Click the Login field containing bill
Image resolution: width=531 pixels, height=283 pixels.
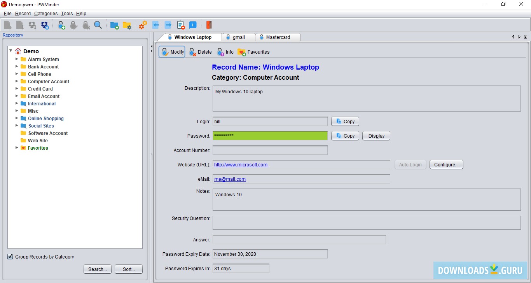pyautogui.click(x=270, y=121)
